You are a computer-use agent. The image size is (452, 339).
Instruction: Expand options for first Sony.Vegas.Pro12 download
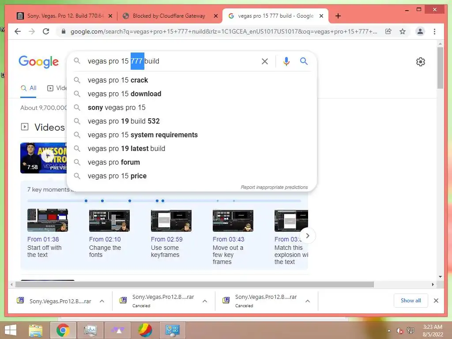coord(102,301)
